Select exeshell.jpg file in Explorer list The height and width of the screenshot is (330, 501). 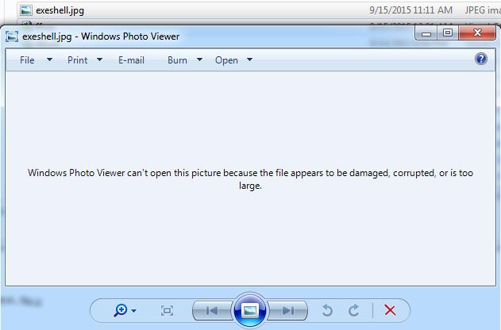(259, 10)
